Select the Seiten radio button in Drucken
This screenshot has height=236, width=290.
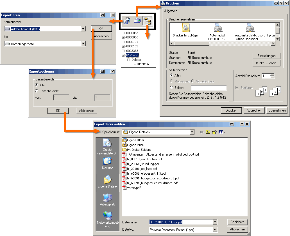click(x=171, y=88)
